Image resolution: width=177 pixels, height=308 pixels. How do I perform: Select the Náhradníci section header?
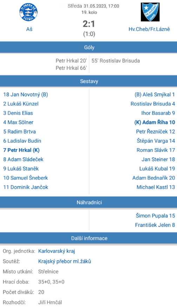pos(89,202)
